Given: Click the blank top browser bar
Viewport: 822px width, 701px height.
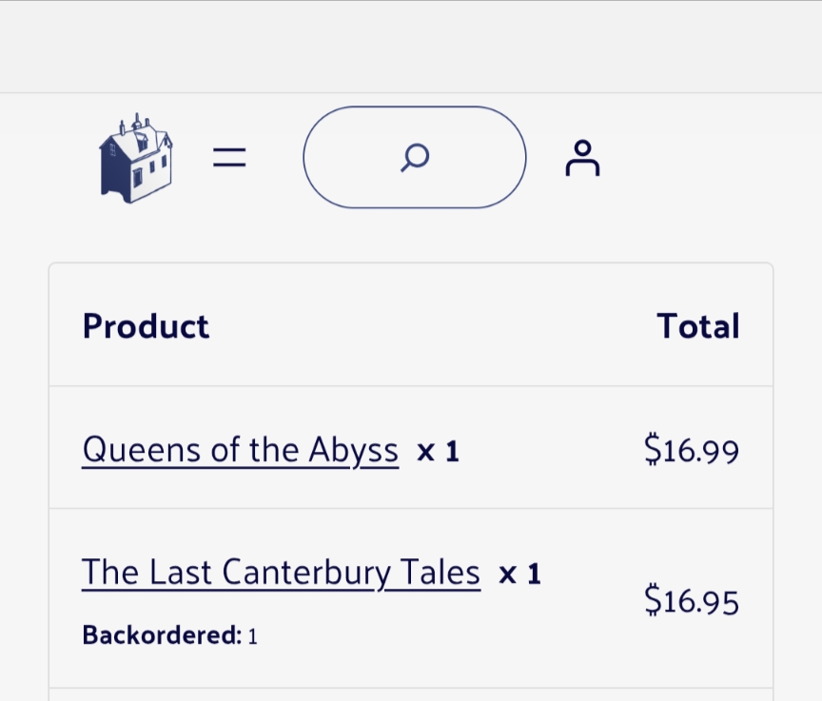Looking at the screenshot, I should click(x=411, y=48).
